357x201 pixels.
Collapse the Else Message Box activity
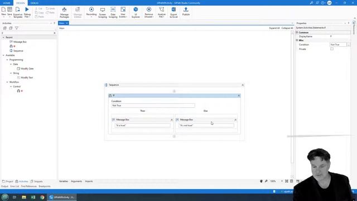pos(235,120)
